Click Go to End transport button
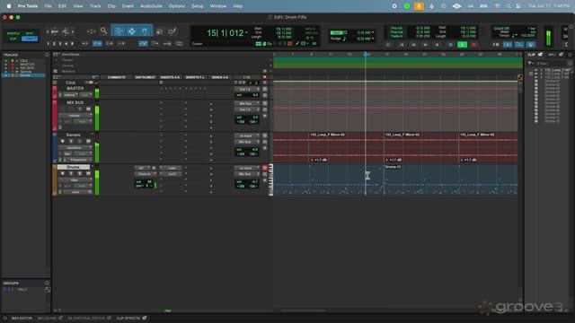 click(x=438, y=45)
